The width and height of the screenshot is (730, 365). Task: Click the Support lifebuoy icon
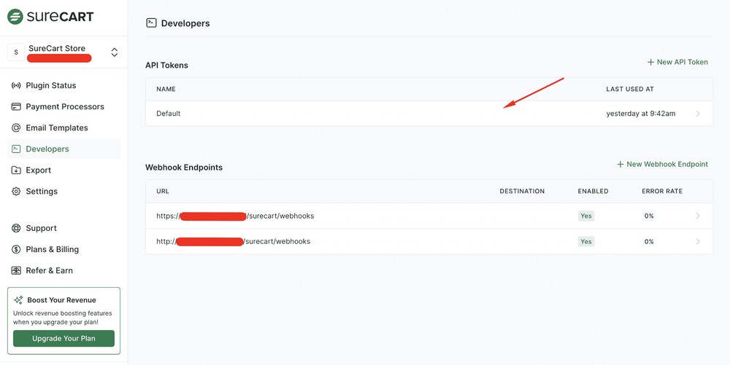pyautogui.click(x=16, y=228)
